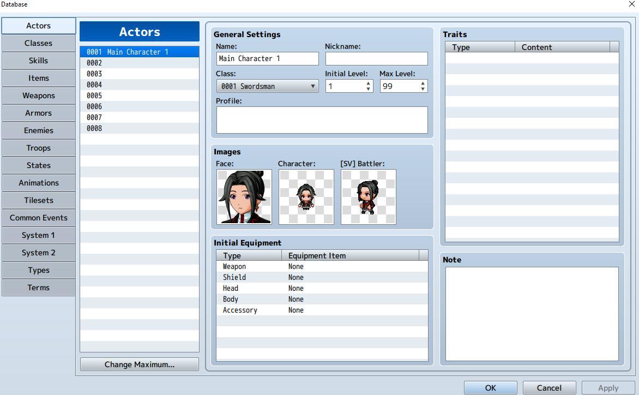Select the Common Events tab
639x395 pixels.
[38, 218]
